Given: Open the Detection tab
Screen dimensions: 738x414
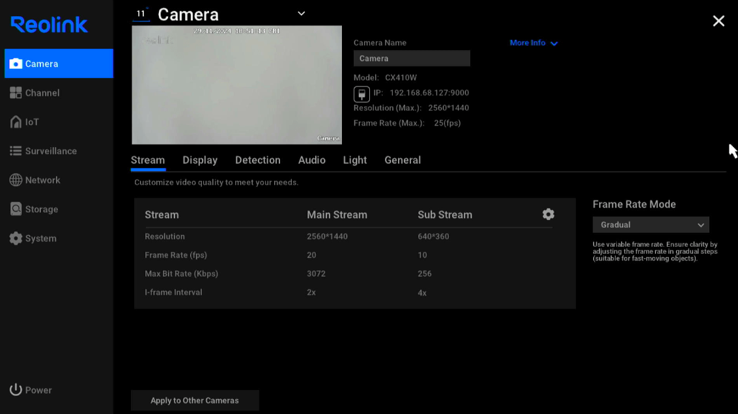Looking at the screenshot, I should pyautogui.click(x=258, y=160).
